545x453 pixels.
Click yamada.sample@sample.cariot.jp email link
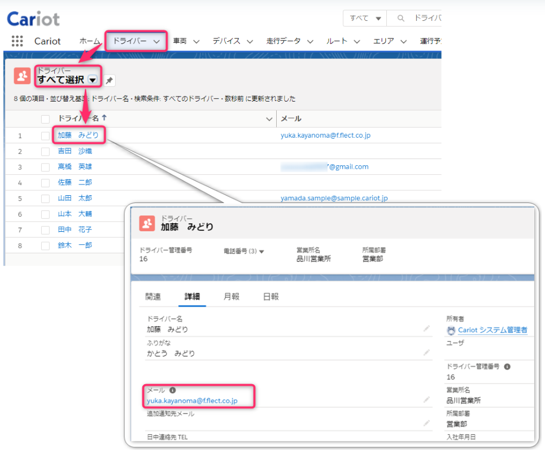coord(334,198)
